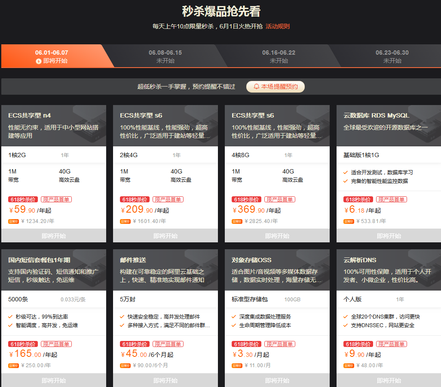Click the 日常价 badge on the ECS共享型 n4 card
441x387 pixels.
(x=13, y=221)
